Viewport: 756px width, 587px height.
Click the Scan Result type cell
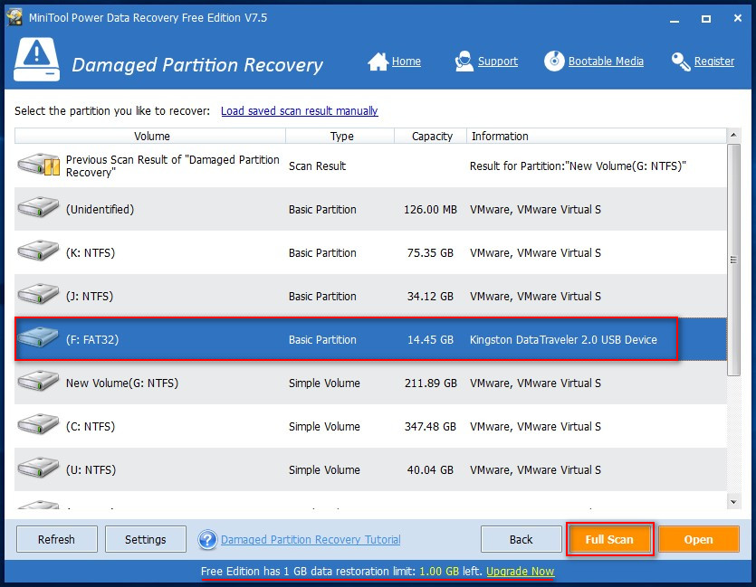317,166
